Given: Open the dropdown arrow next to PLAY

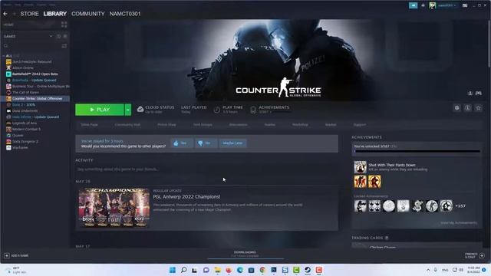Looking at the screenshot, I should (x=128, y=110).
